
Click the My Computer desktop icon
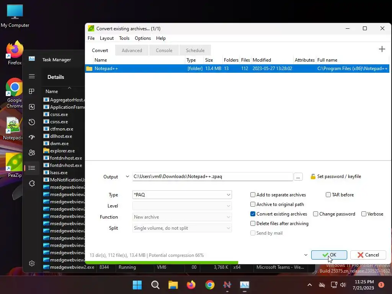point(15,16)
